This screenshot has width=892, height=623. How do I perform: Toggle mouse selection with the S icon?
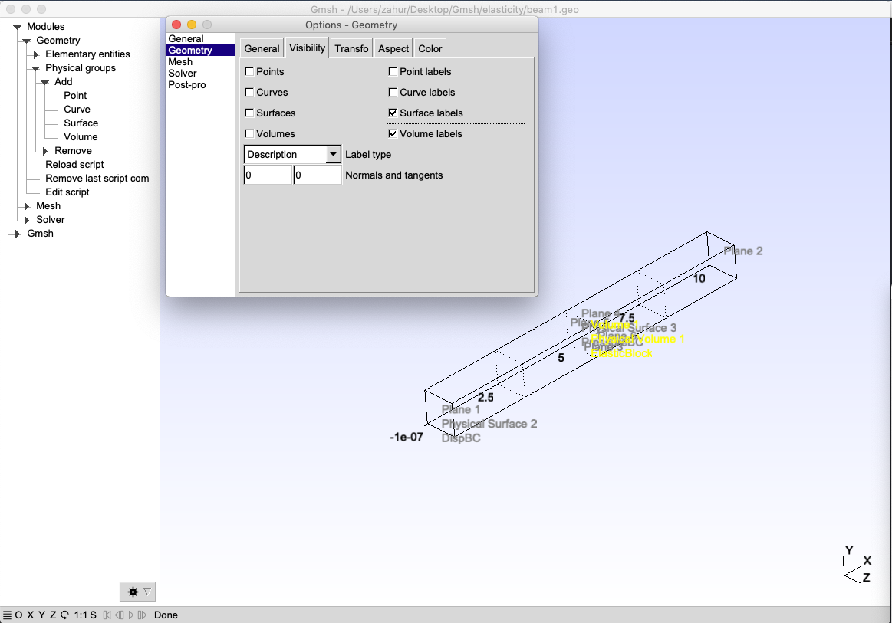point(94,615)
